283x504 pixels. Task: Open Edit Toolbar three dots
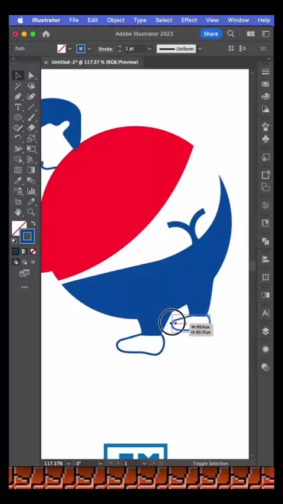tap(24, 287)
